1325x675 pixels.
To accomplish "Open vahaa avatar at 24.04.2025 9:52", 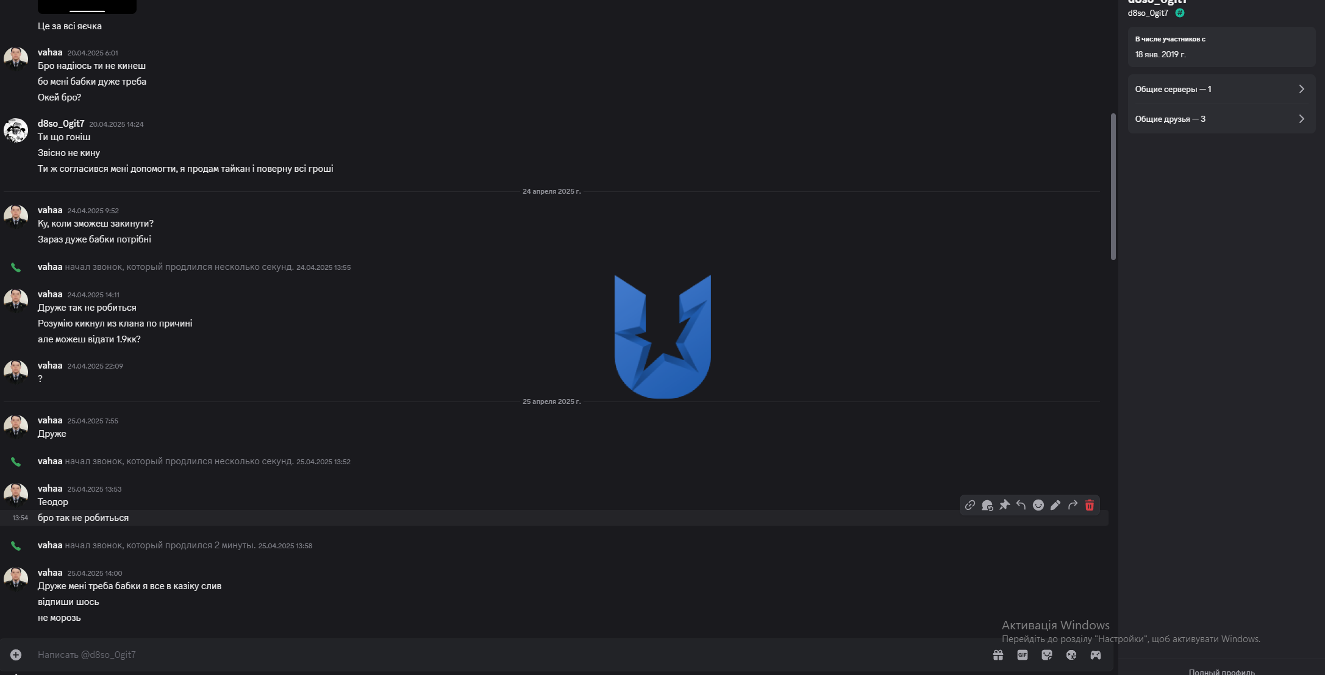I will (x=16, y=217).
